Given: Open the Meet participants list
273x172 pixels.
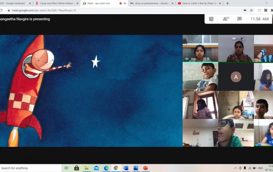Looking at the screenshot, I should point(226,19).
